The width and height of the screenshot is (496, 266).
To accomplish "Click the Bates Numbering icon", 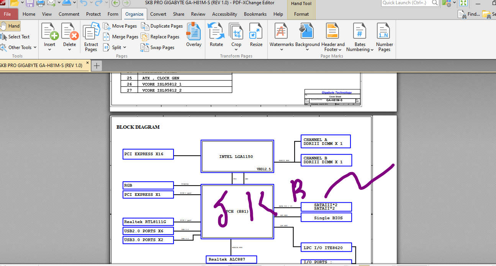I will 360,31.
